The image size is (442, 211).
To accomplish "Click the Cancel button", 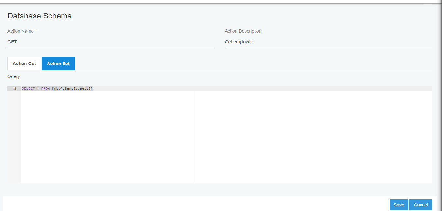I will click(421, 205).
